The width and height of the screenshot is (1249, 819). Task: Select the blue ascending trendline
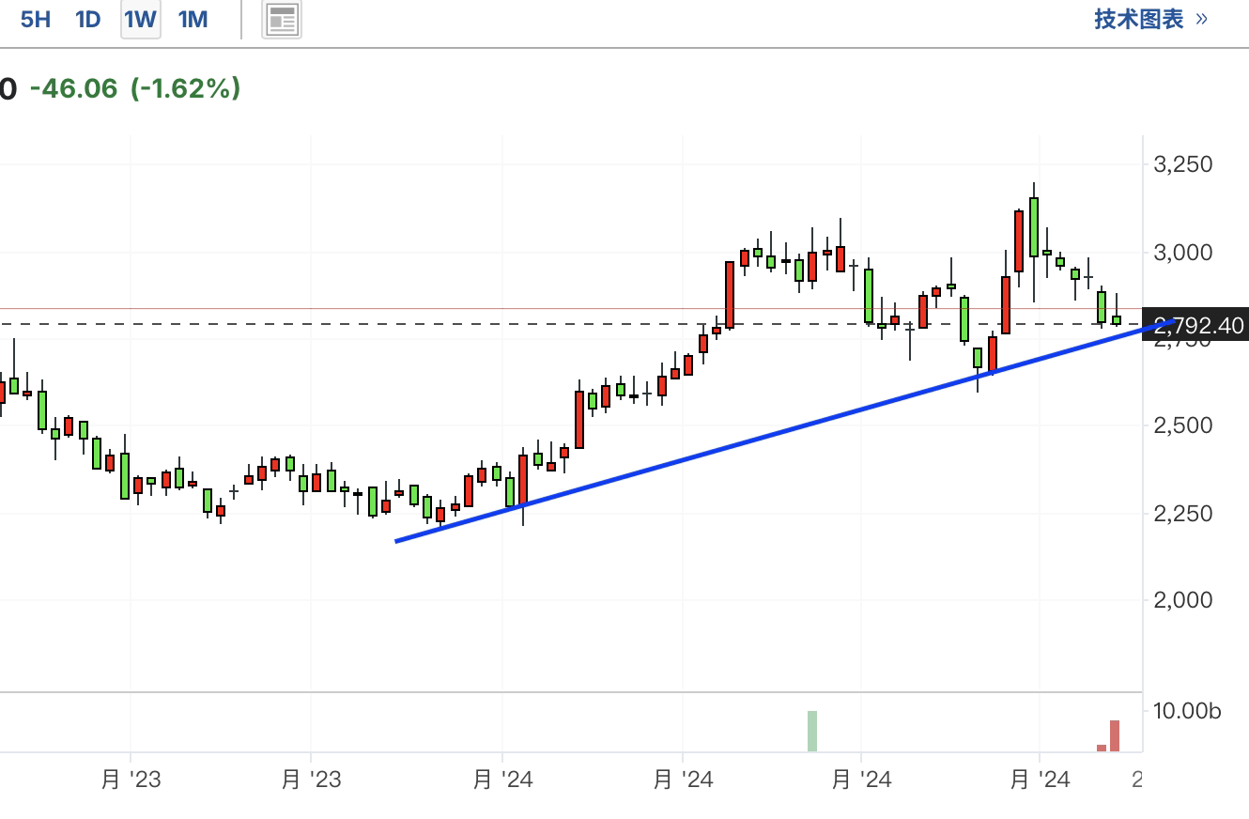pyautogui.click(x=784, y=430)
